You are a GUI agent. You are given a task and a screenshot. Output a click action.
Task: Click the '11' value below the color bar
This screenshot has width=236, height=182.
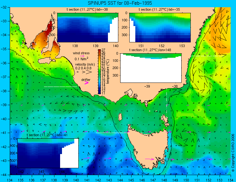104,93
